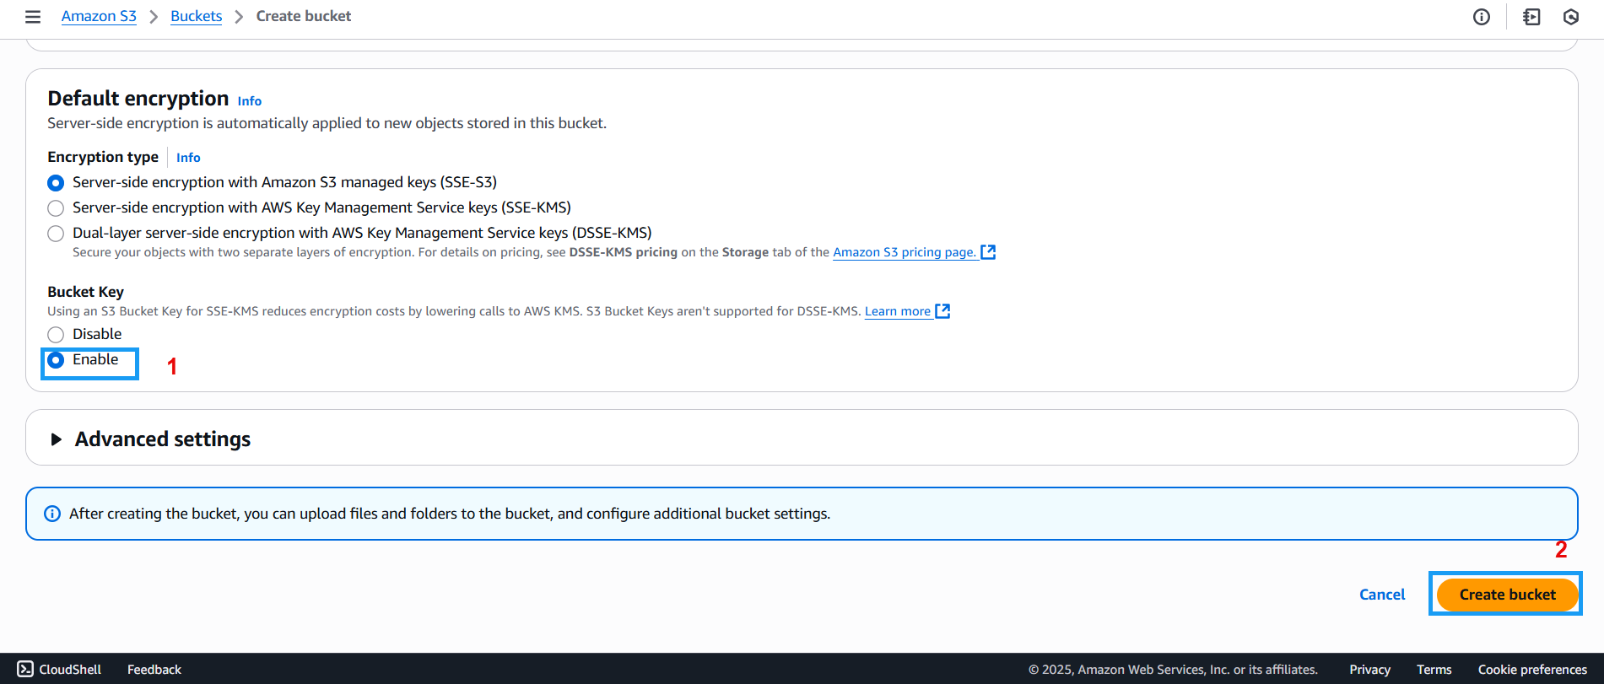Image resolution: width=1604 pixels, height=684 pixels.
Task: Click the hexagon settings icon at top right
Action: click(1571, 17)
